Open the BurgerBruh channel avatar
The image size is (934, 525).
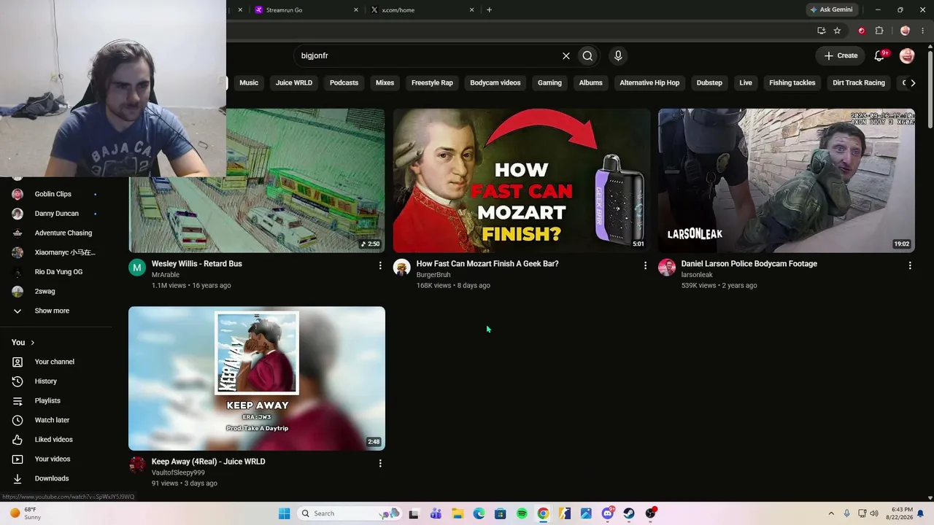click(402, 268)
